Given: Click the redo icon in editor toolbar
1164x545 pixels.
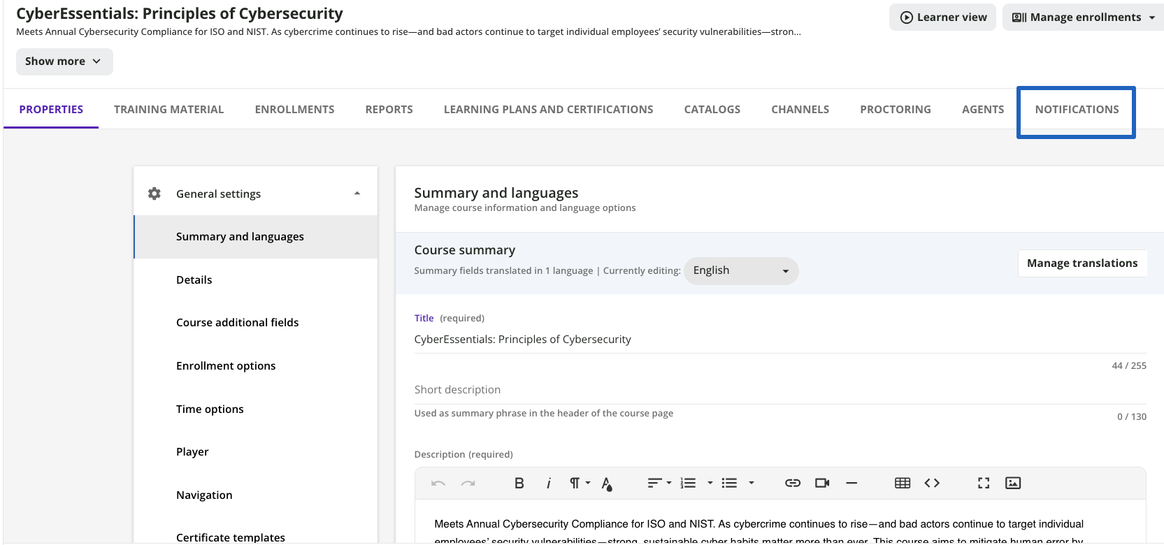Looking at the screenshot, I should (468, 483).
